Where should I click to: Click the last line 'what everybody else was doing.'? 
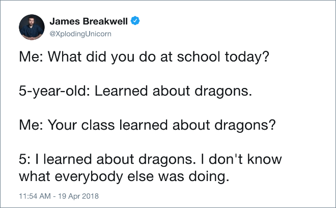[124, 177]
